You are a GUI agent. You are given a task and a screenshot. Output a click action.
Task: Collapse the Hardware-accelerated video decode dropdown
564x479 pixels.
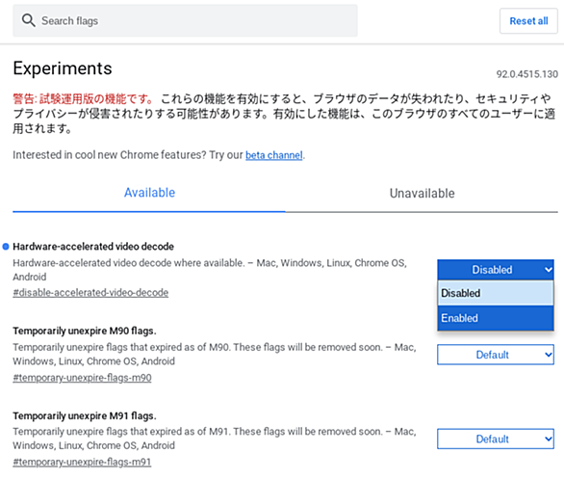496,270
